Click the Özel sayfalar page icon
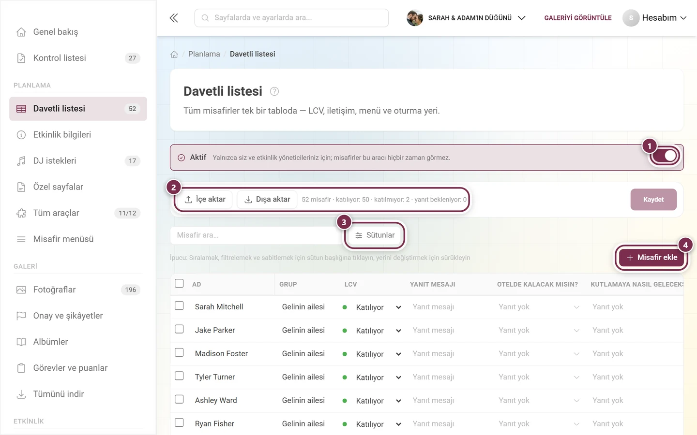The width and height of the screenshot is (697, 435). (21, 187)
